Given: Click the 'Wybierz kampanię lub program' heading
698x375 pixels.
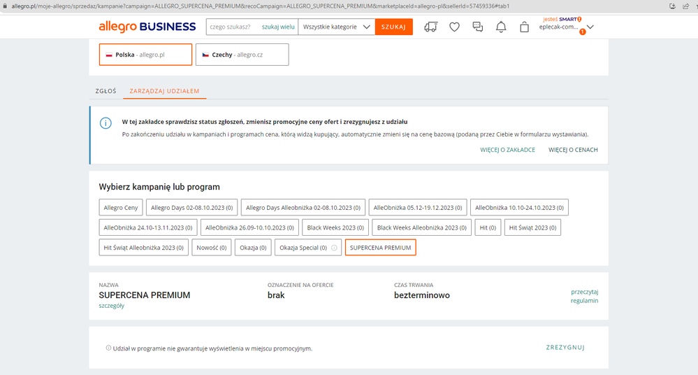Looking at the screenshot, I should 159,187.
